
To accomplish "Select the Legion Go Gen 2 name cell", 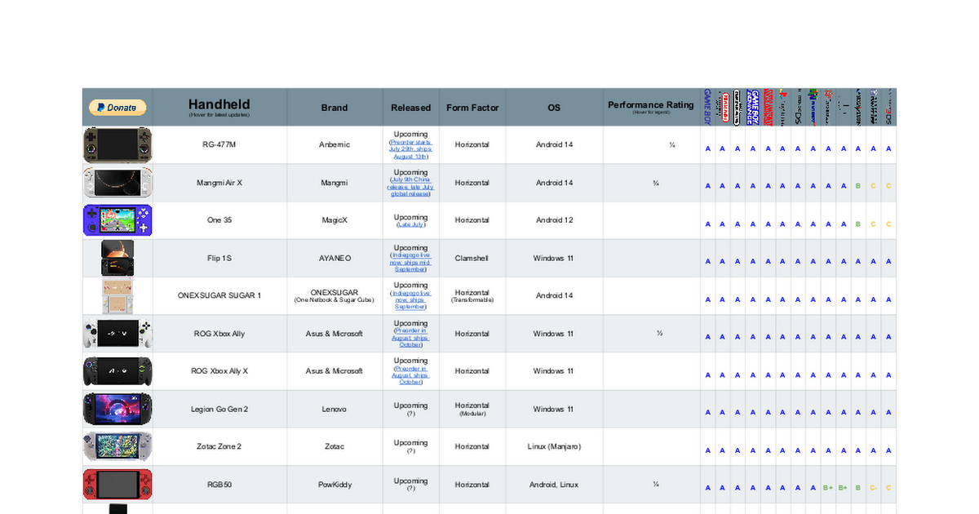I will [219, 409].
